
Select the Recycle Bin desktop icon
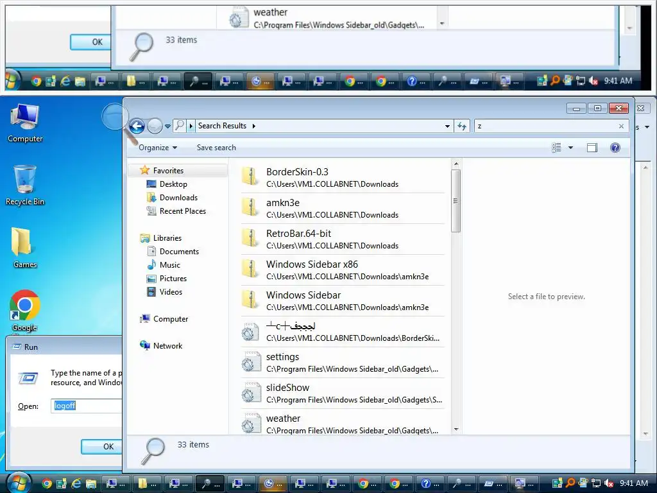pyautogui.click(x=25, y=186)
